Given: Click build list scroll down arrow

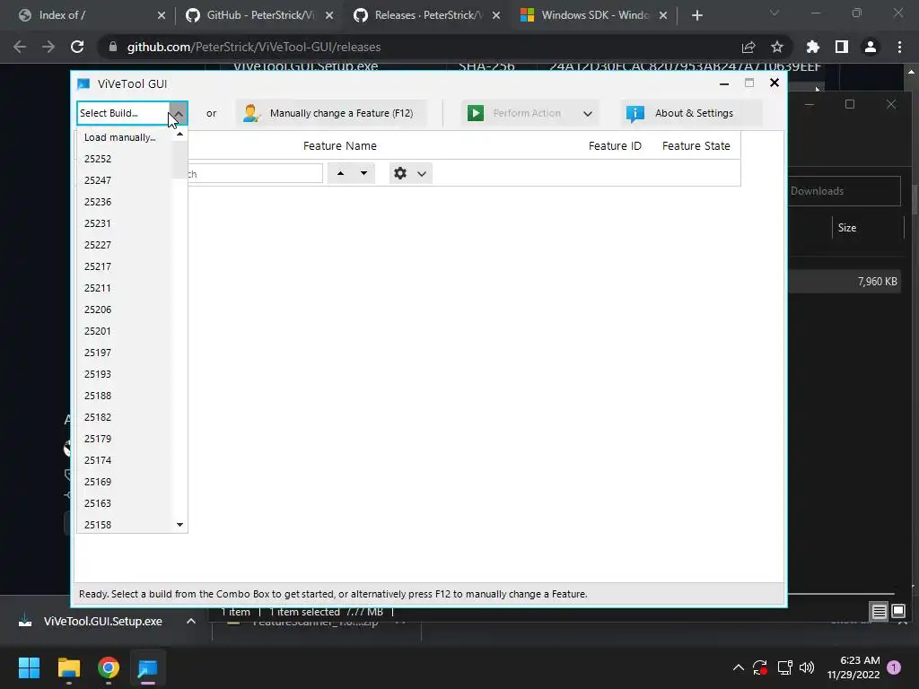Looking at the screenshot, I should [x=179, y=524].
